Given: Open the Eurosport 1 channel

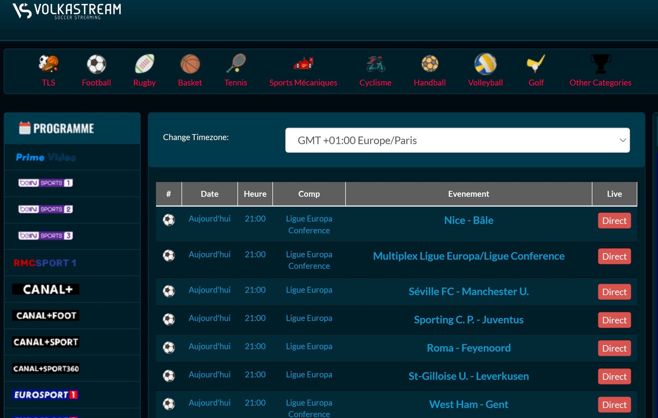Looking at the screenshot, I should tap(45, 395).
